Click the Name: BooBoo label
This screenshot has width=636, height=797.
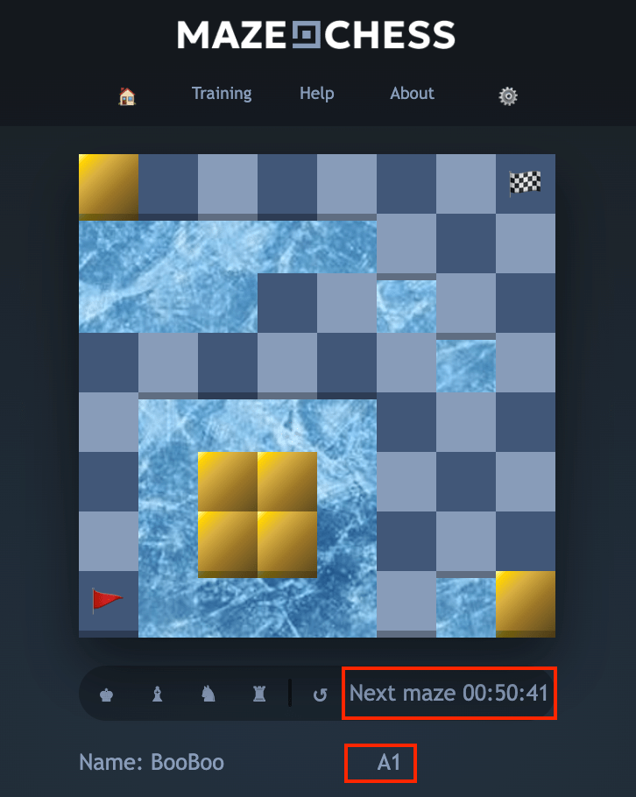[x=152, y=763]
